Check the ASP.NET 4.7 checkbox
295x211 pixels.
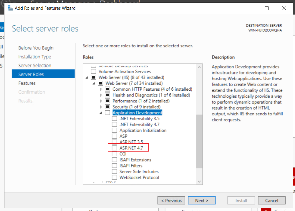[x=115, y=148]
